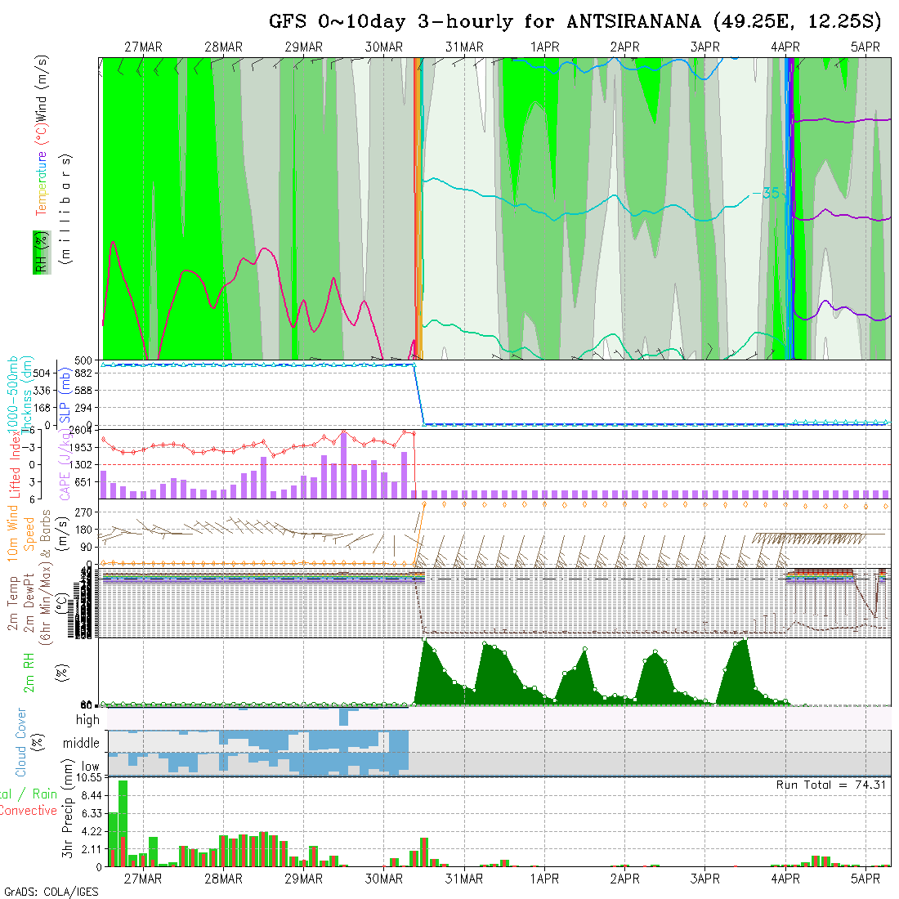899x899 pixels.
Task: Select the 'middle' cloud cover row label
Action: tap(82, 744)
